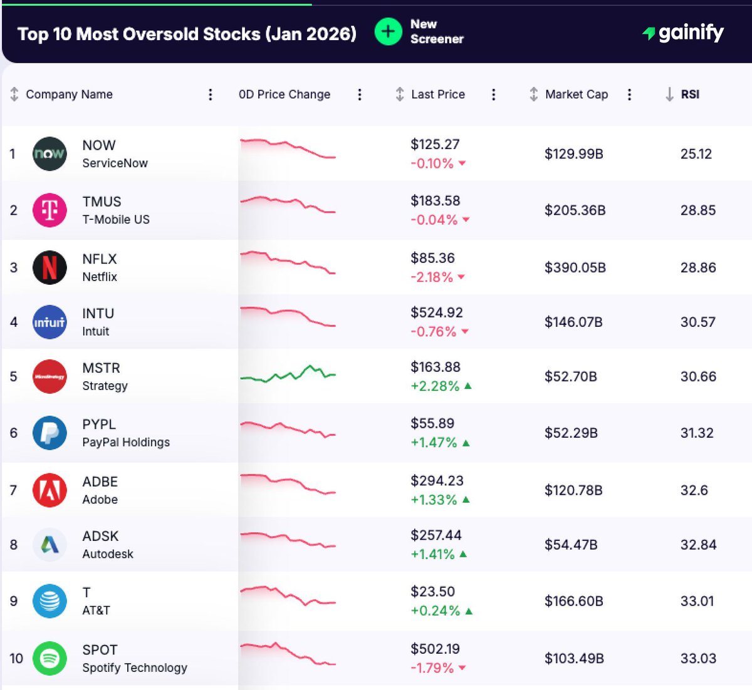Click the Netflix price sparkline chart

[288, 262]
